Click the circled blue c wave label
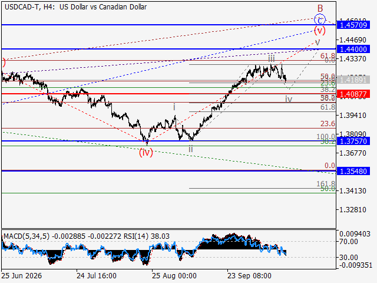 point(320,20)
